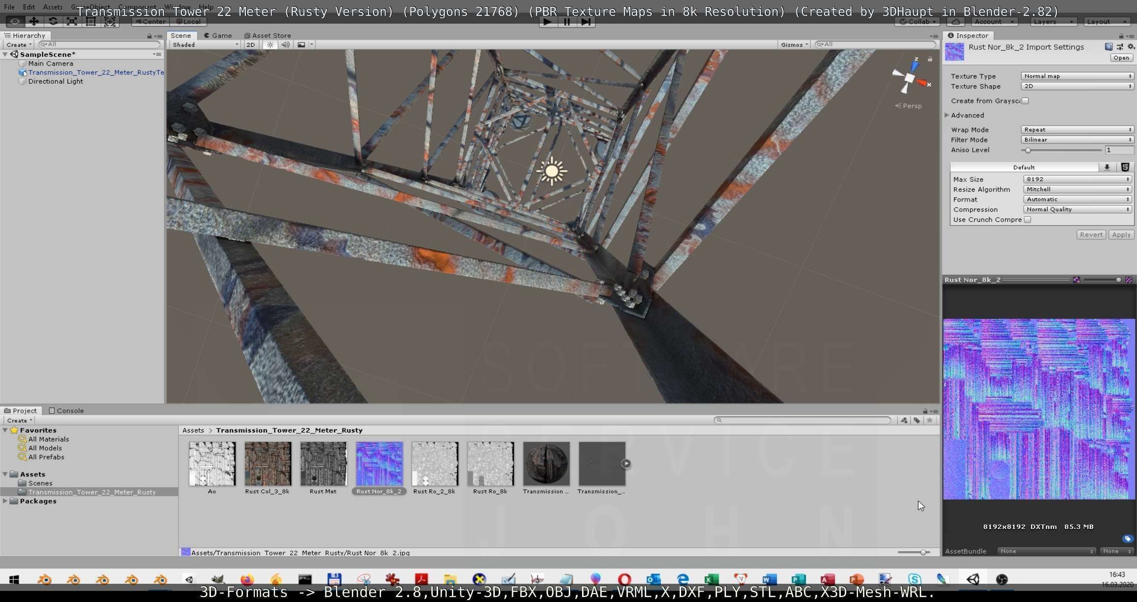Select the Move tool in toolbar
Image resolution: width=1137 pixels, height=602 pixels.
click(x=34, y=22)
